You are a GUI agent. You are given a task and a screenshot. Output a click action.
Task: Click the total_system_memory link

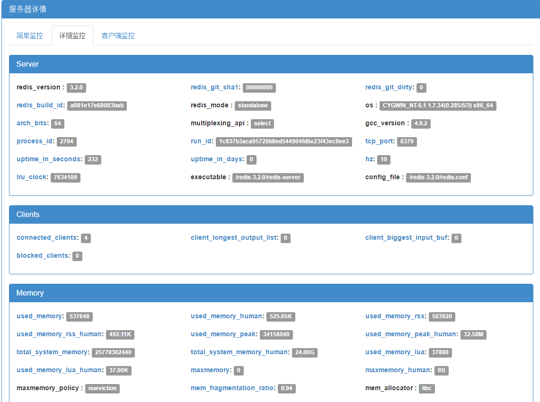52,352
